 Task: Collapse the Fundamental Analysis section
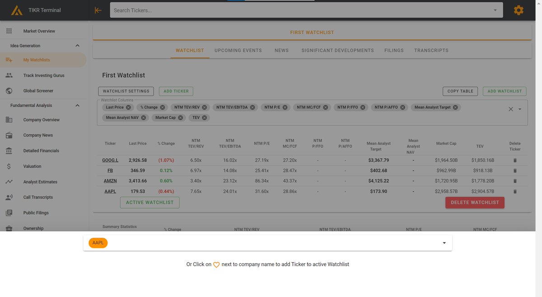(77, 105)
